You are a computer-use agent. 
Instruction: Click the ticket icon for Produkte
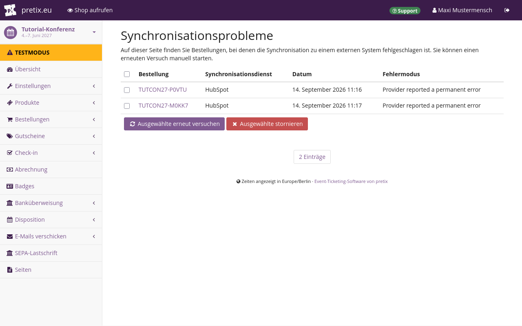tap(10, 103)
